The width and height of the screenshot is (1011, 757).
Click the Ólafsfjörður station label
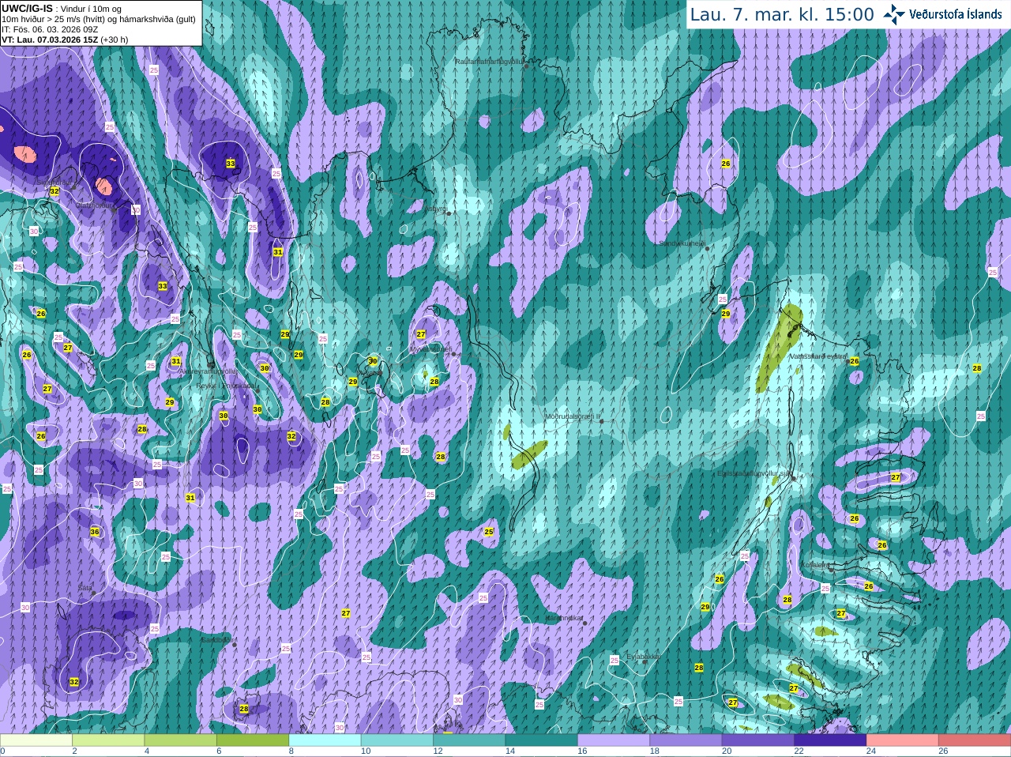coord(93,205)
